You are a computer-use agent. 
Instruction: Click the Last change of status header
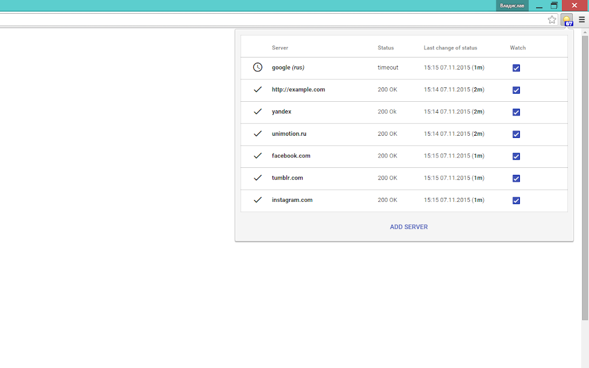click(x=450, y=48)
